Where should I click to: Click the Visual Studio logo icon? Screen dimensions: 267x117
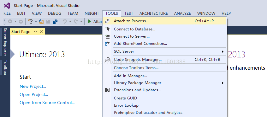(7, 6)
